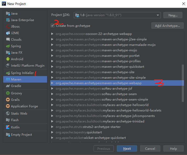This screenshot has height=155, width=187.
Task: Select Spring project type
Action: coord(25,46)
